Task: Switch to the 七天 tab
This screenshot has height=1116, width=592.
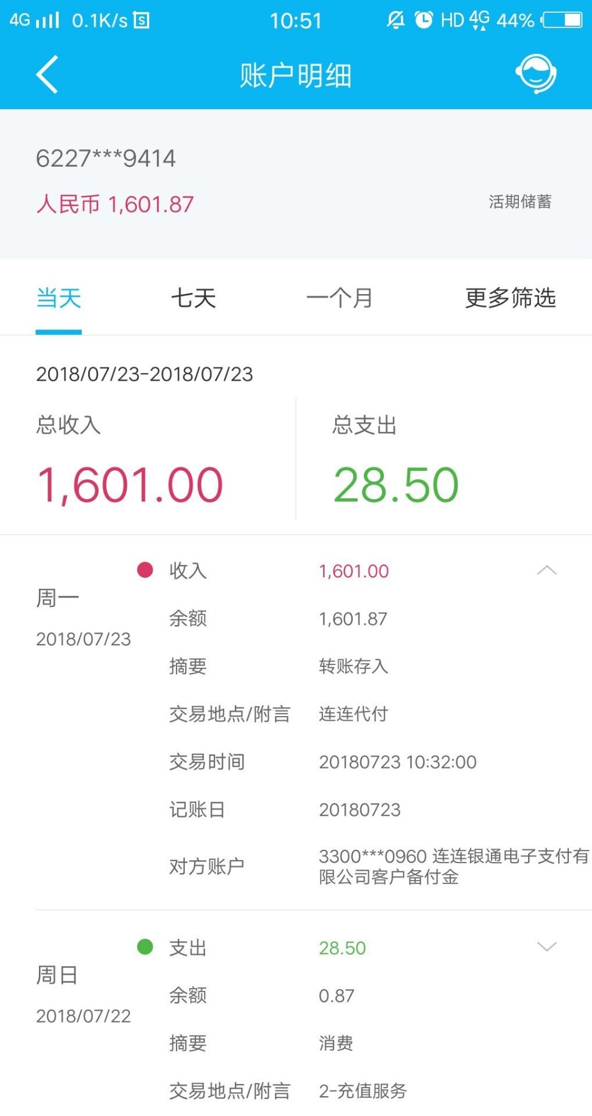Action: (x=193, y=298)
